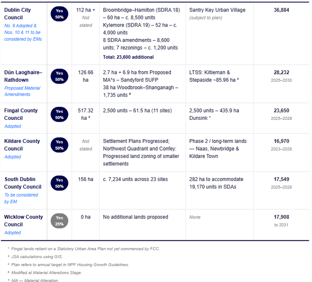Click the 'JSA calculations using GIS' footnote
Image resolution: width=312 pixels, height=282 pixels.
click(37, 257)
